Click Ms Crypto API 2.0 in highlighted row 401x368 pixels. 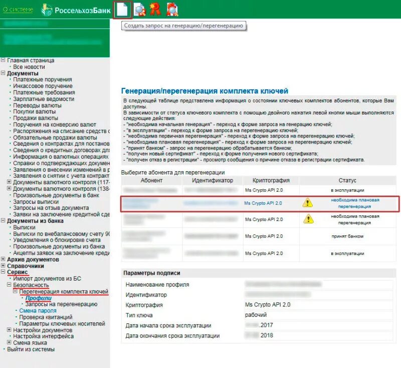pos(263,203)
